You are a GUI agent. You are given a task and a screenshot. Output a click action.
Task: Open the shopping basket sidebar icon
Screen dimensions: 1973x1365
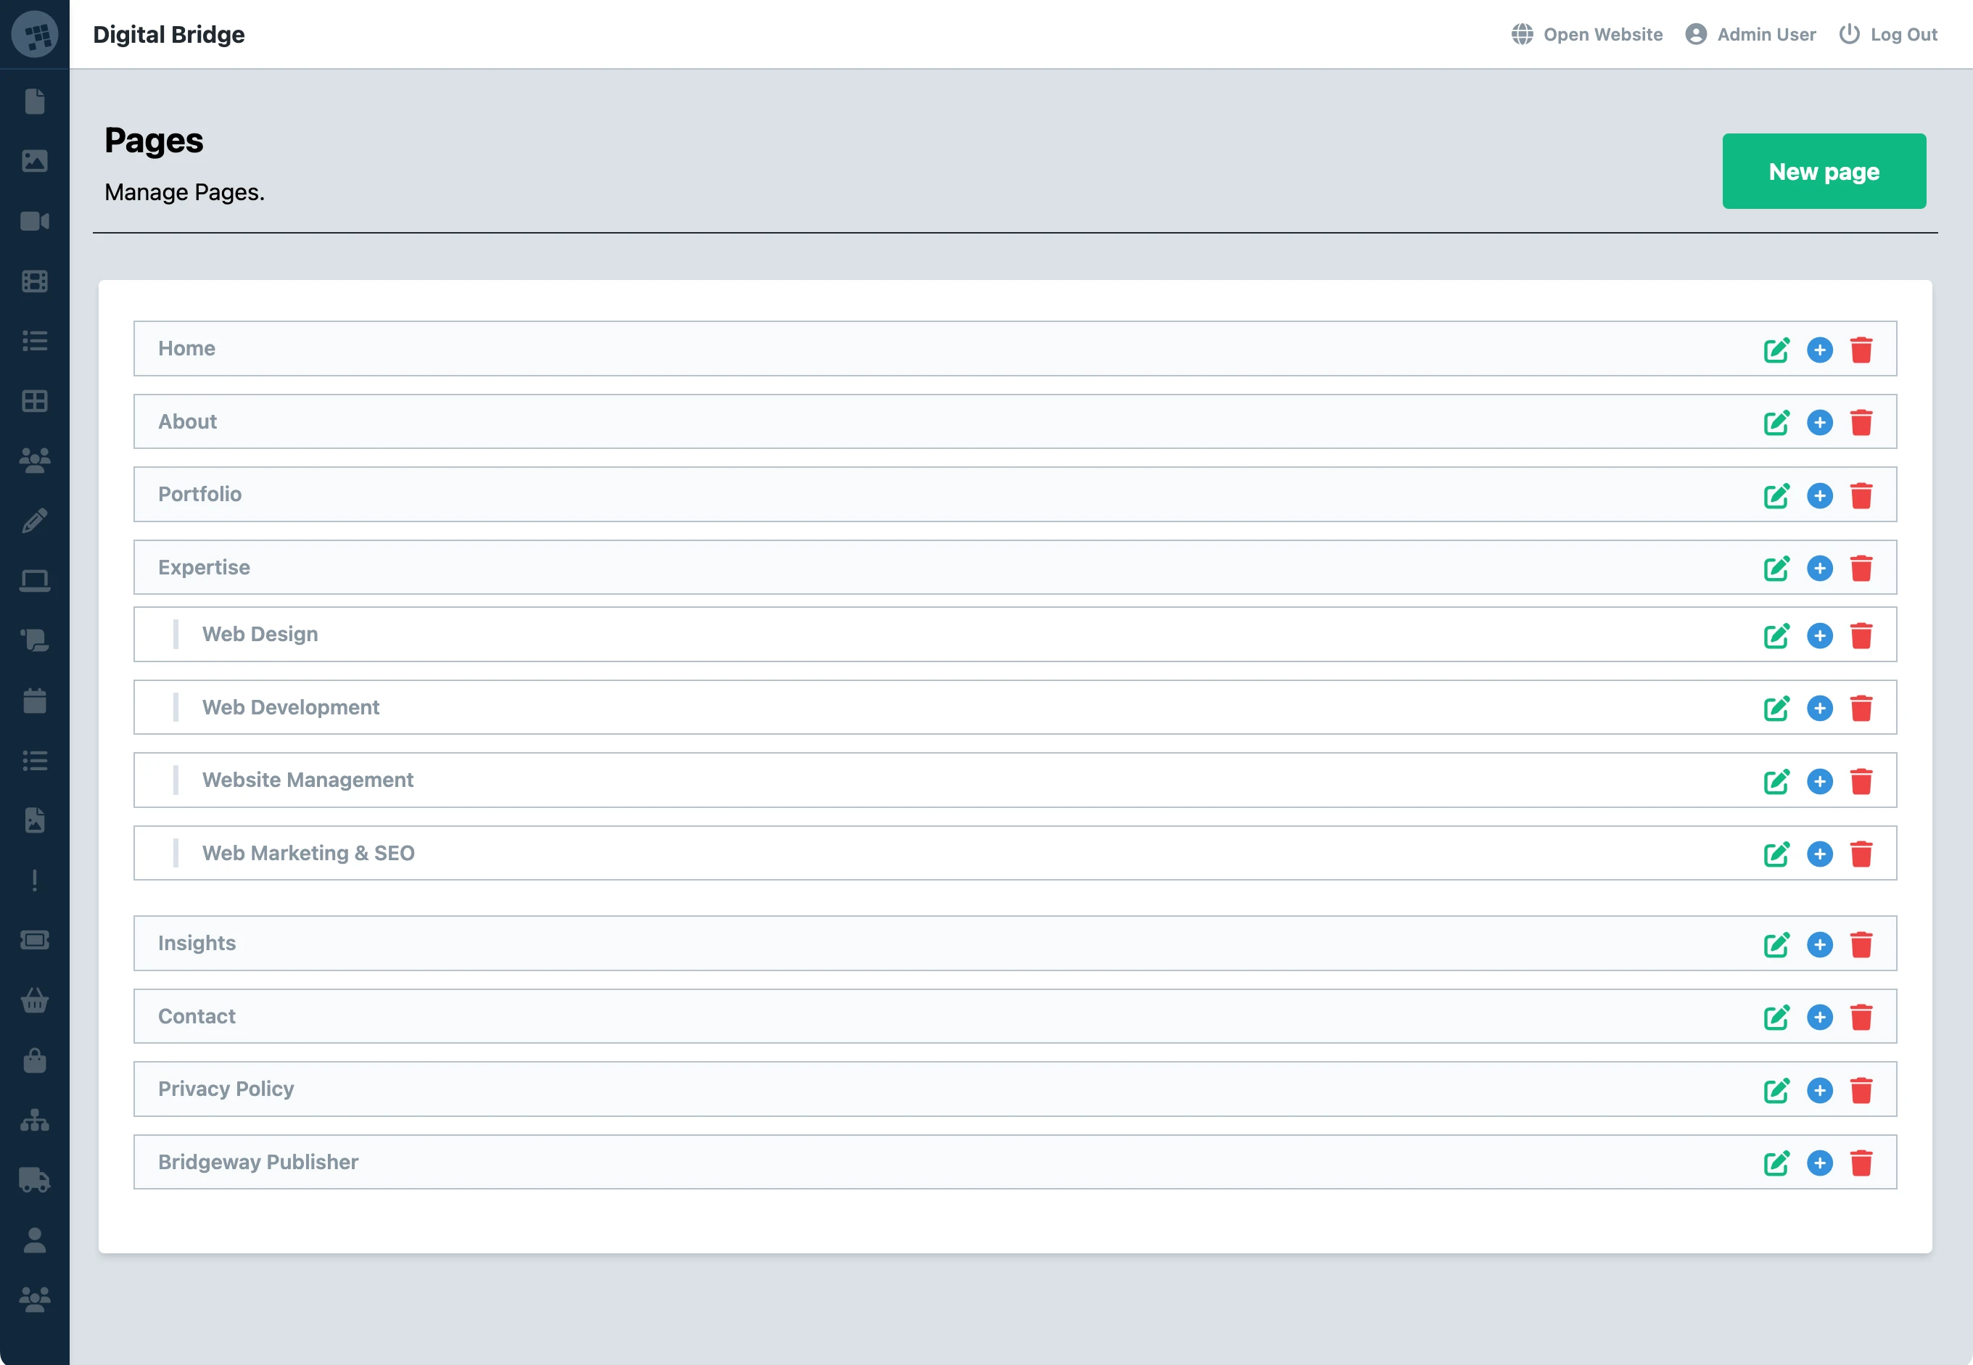[34, 999]
